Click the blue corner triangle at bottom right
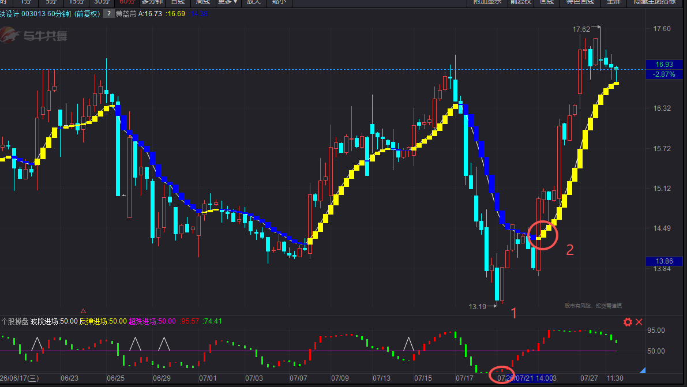 [643, 370]
